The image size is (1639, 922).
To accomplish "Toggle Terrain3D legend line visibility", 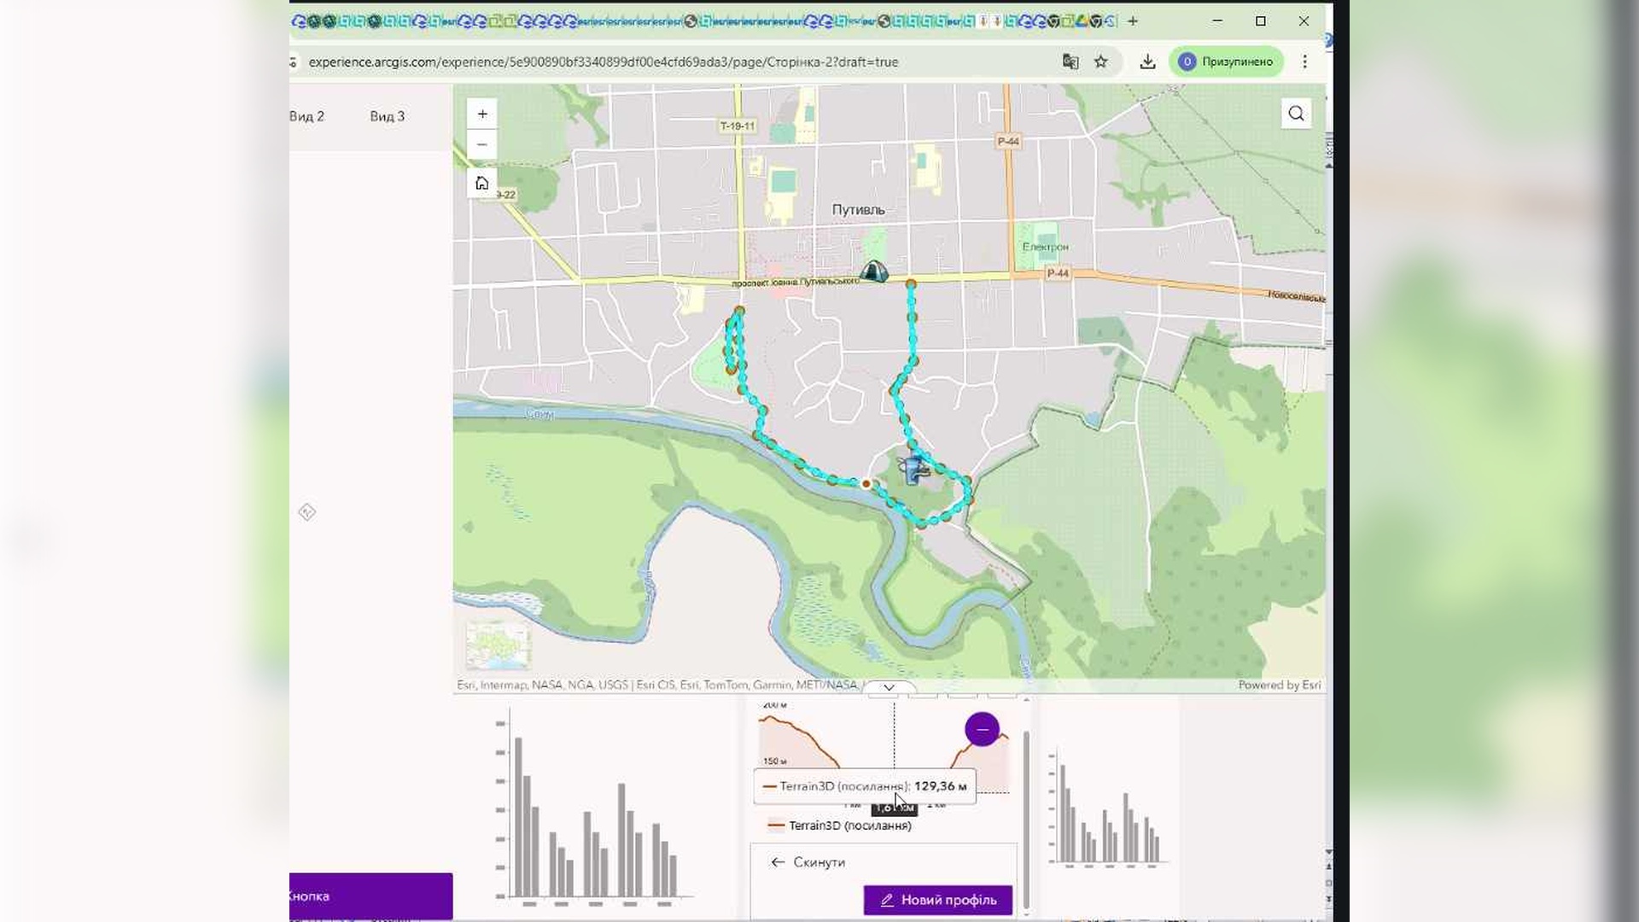I will (840, 826).
